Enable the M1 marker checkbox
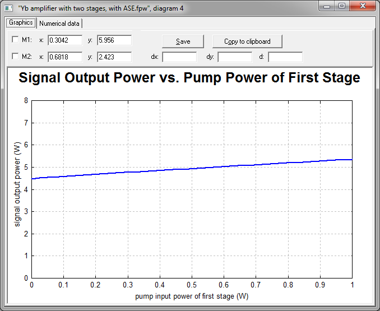Viewport: 380px width, 311px height. click(15, 40)
